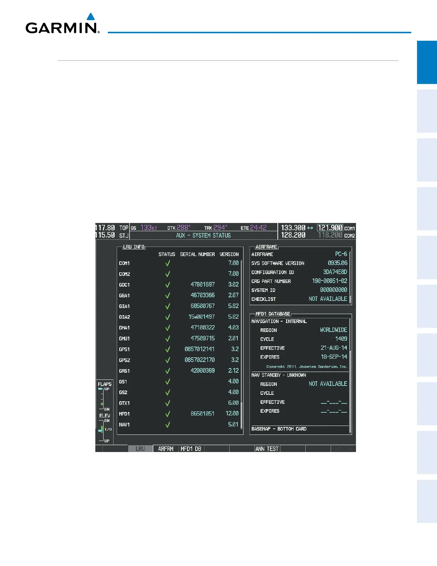Click the AIRFRAME box scrollbar
The height and width of the screenshot is (566, 437).
pyautogui.click(x=350, y=278)
